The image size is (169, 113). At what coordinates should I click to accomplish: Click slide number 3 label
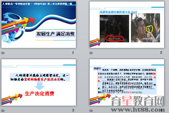[73, 110]
